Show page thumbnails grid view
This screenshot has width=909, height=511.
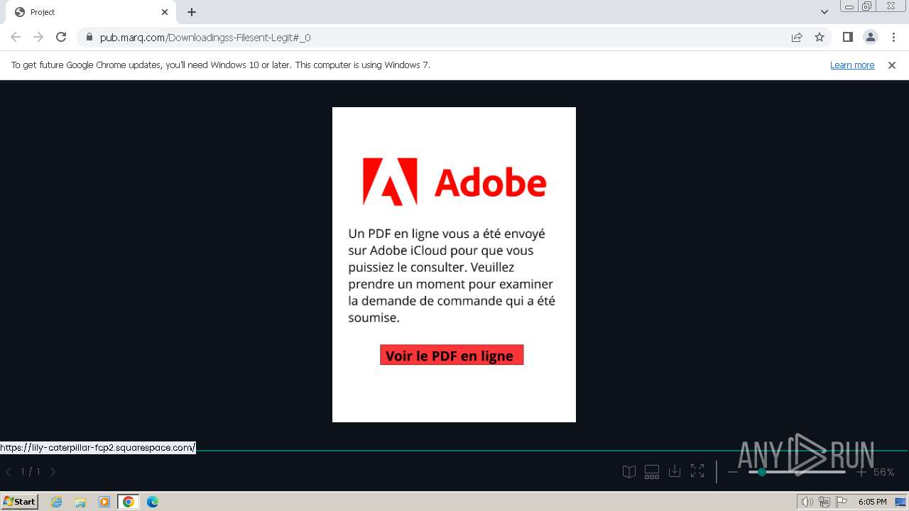[652, 471]
